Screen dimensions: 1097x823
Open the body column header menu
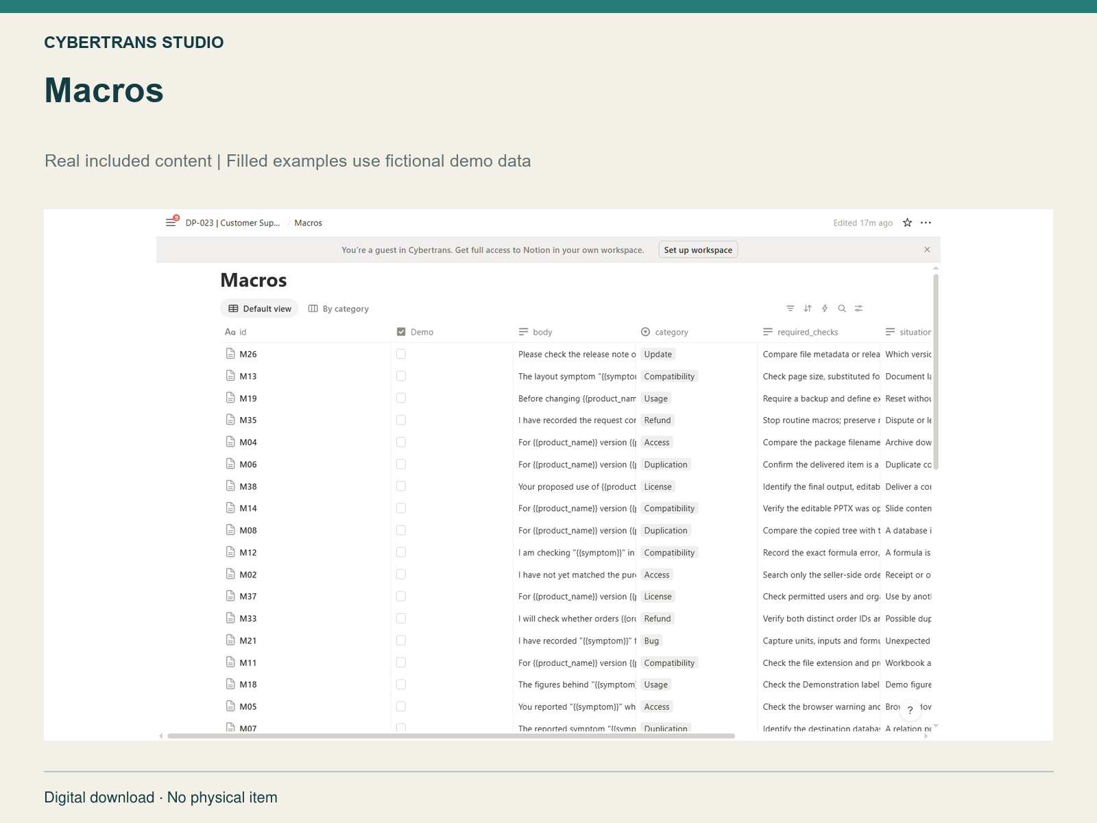tap(574, 332)
